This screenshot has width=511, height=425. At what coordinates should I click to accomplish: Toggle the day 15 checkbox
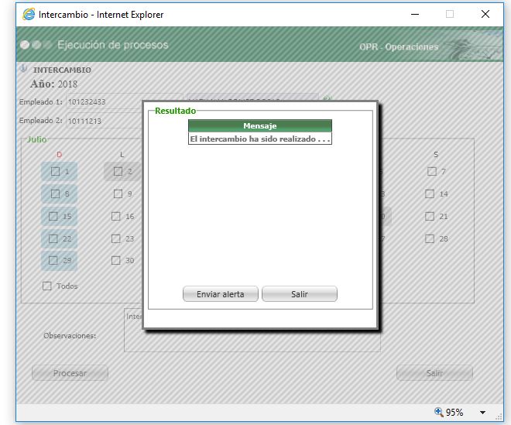pos(53,216)
